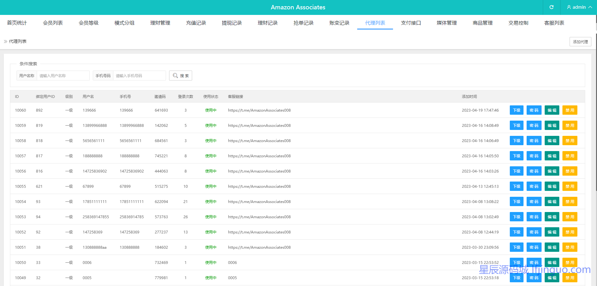View subordinates of agent 10051 via 下级
597x286 pixels.
[x=516, y=247]
